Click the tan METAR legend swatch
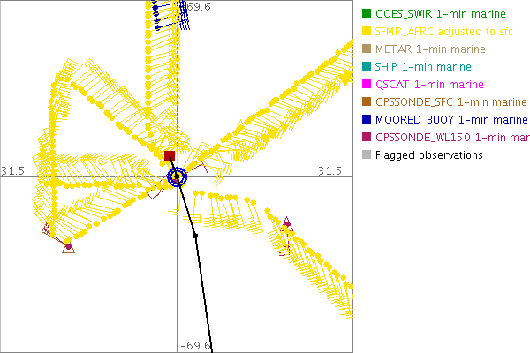Image resolution: width=530 pixels, height=353 pixels. click(367, 49)
